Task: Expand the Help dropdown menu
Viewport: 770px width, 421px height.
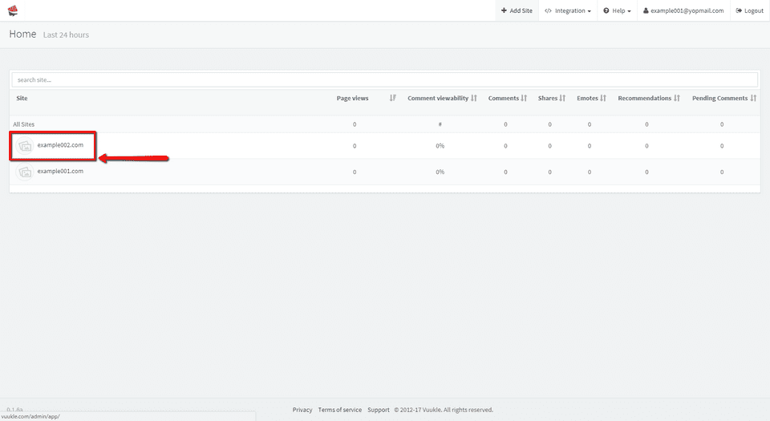Action: coord(617,11)
